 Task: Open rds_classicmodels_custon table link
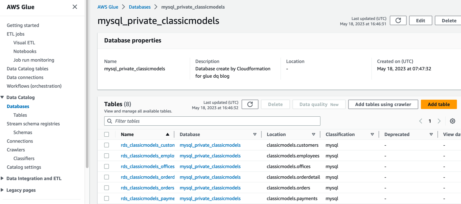pyautogui.click(x=148, y=145)
